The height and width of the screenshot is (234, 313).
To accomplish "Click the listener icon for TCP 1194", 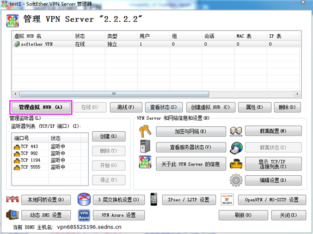I will [17, 161].
